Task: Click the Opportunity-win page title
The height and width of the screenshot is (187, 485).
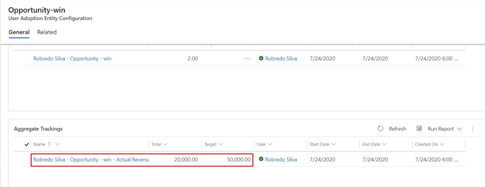Action: point(37,10)
